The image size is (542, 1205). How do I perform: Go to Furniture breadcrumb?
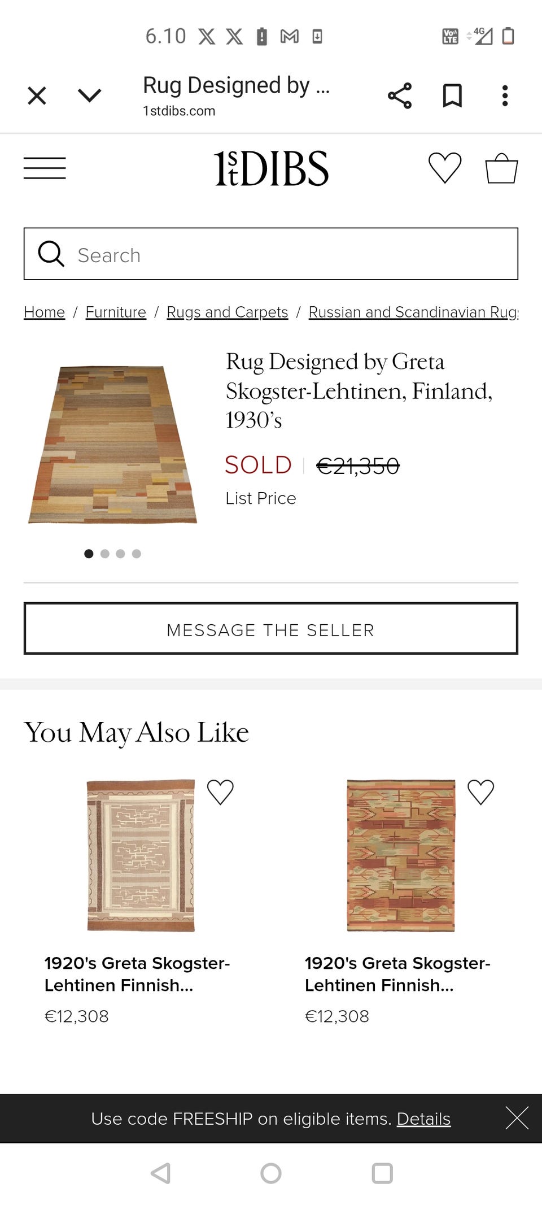(x=116, y=312)
